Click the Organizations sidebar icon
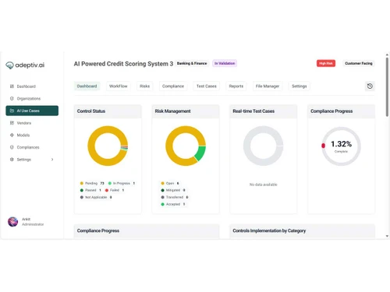This screenshot has width=390, height=292. [x=12, y=98]
